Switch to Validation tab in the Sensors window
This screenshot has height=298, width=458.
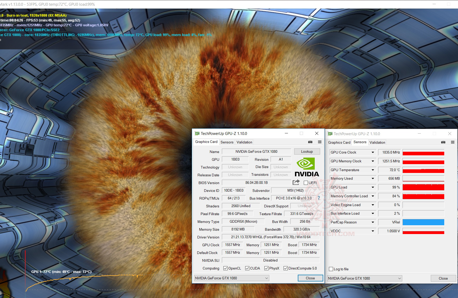click(x=377, y=142)
